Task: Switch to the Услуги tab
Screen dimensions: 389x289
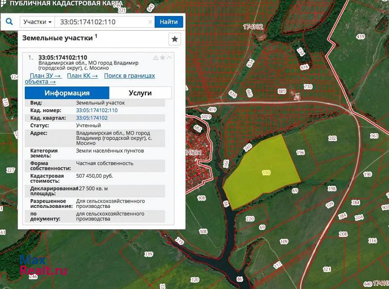Action: click(140, 93)
